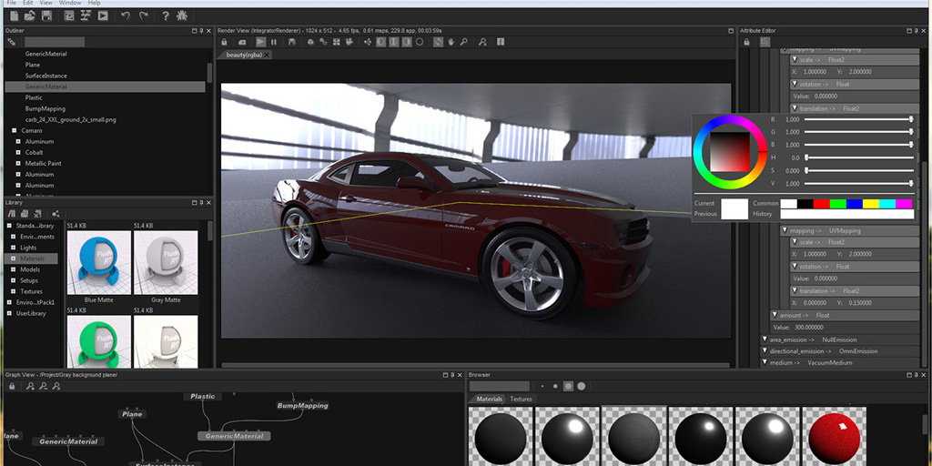Image resolution: width=932 pixels, height=466 pixels.
Task: Select the Blue Matte material thumbnail
Action: 98,263
